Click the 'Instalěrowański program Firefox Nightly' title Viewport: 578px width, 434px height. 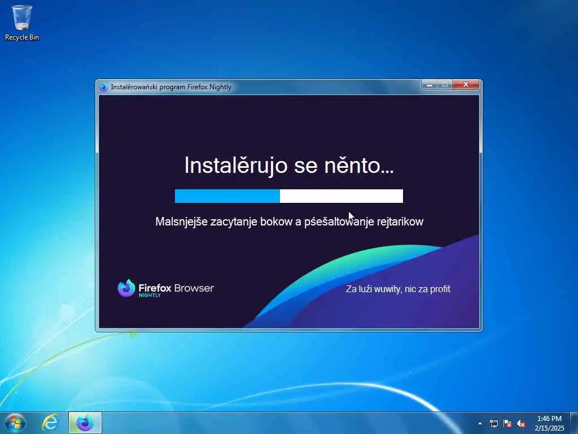click(x=171, y=87)
